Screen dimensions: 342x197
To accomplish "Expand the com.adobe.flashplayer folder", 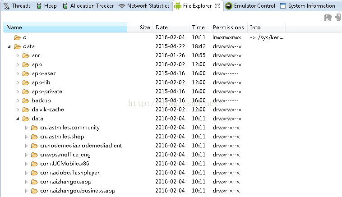I will point(26,173).
